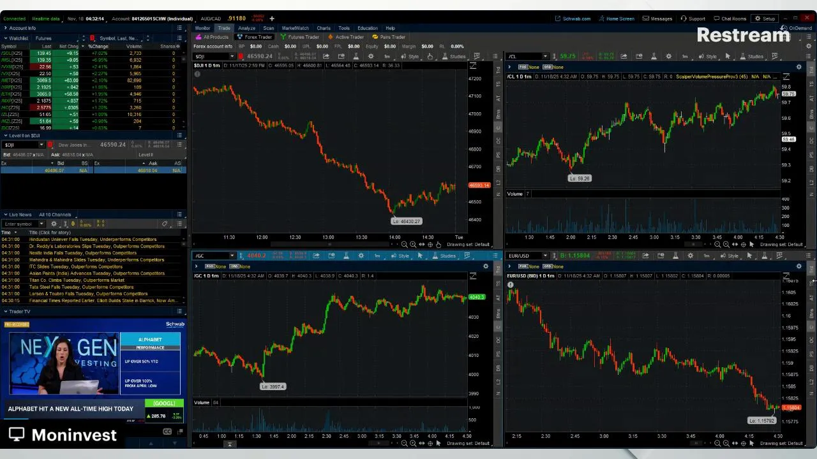Image resolution: width=817 pixels, height=459 pixels.
Task: Read Titan Co. Climbs Tuesday headline
Action: [x=77, y=280]
